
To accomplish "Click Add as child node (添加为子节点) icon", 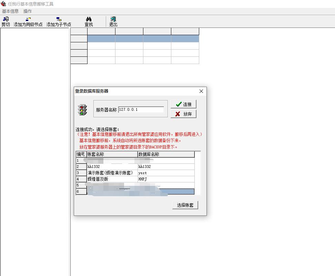I will pyautogui.click(x=59, y=22).
